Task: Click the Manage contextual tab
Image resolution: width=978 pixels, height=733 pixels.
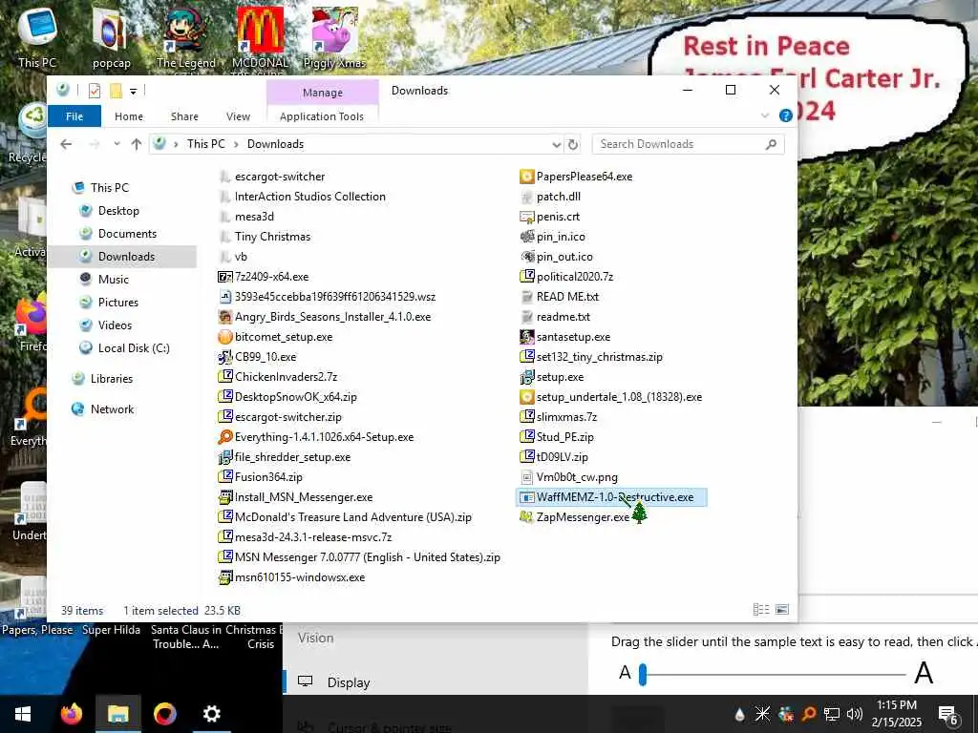Action: tap(323, 93)
